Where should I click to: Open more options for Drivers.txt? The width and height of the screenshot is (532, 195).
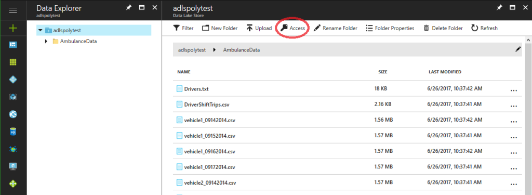514,90
